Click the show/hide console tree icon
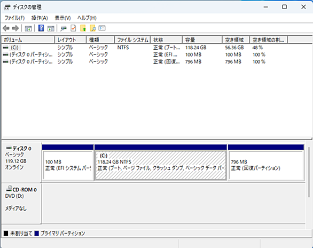Screen dimensions: 313x248 tap(28, 28)
